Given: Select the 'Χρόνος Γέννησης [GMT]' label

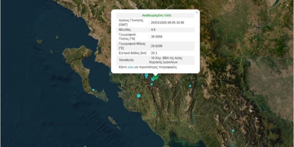Looking at the screenshot, I should click(131, 22).
